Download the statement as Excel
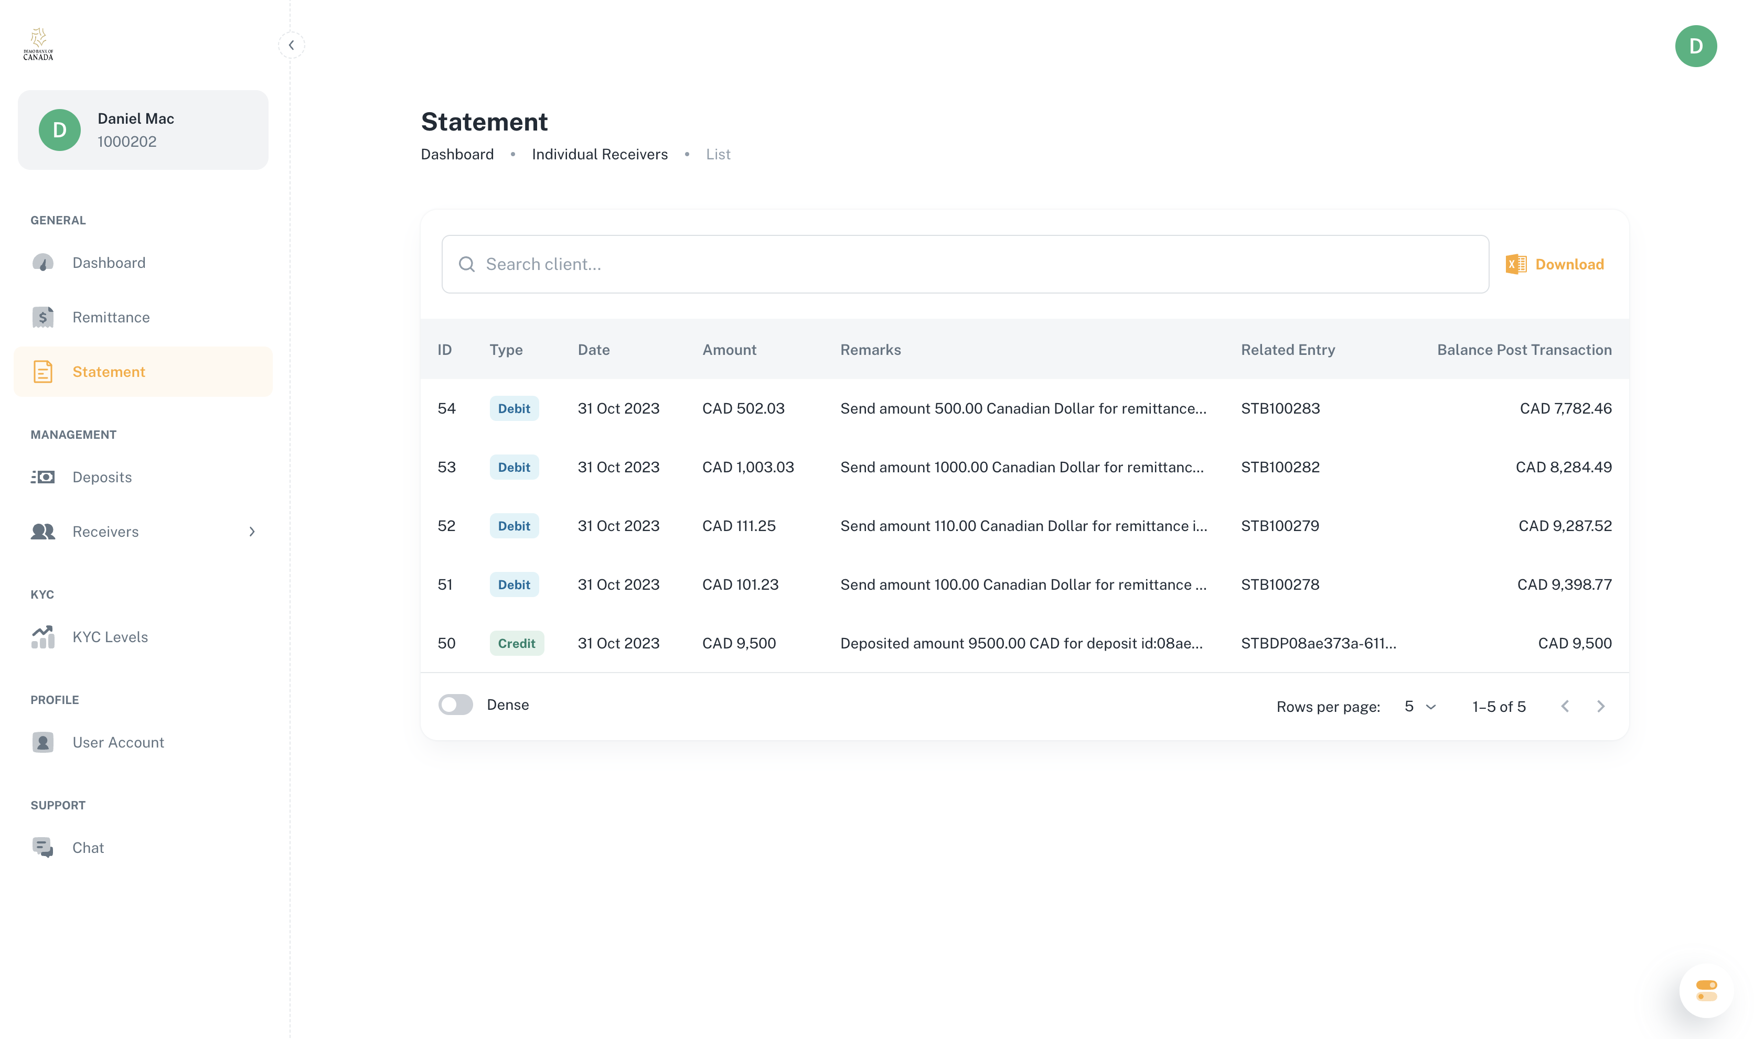The height and width of the screenshot is (1039, 1754). (1554, 264)
